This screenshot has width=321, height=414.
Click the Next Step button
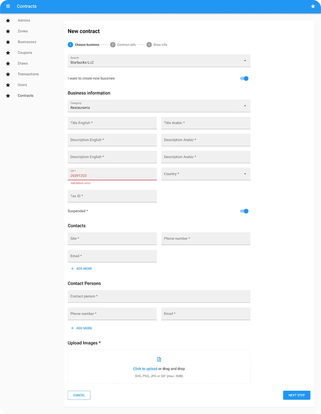point(297,395)
